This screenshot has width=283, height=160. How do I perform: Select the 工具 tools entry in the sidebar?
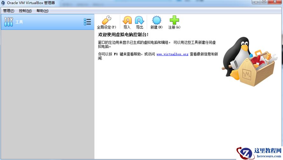[x=47, y=22]
